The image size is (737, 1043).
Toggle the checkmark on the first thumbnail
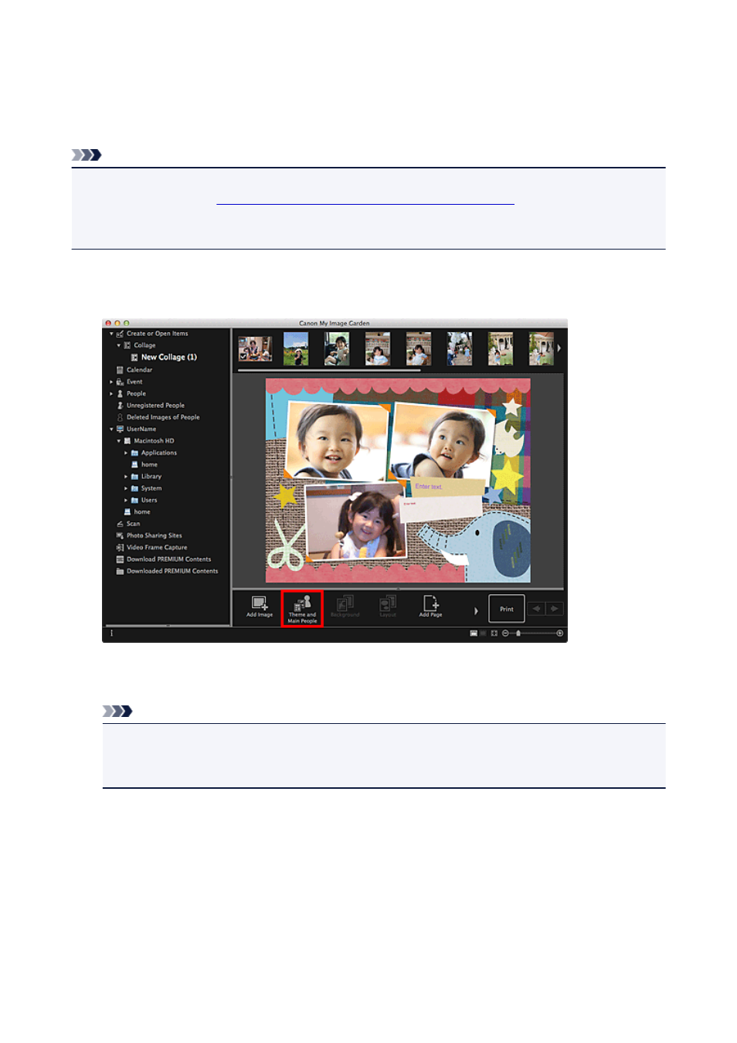pyautogui.click(x=243, y=357)
